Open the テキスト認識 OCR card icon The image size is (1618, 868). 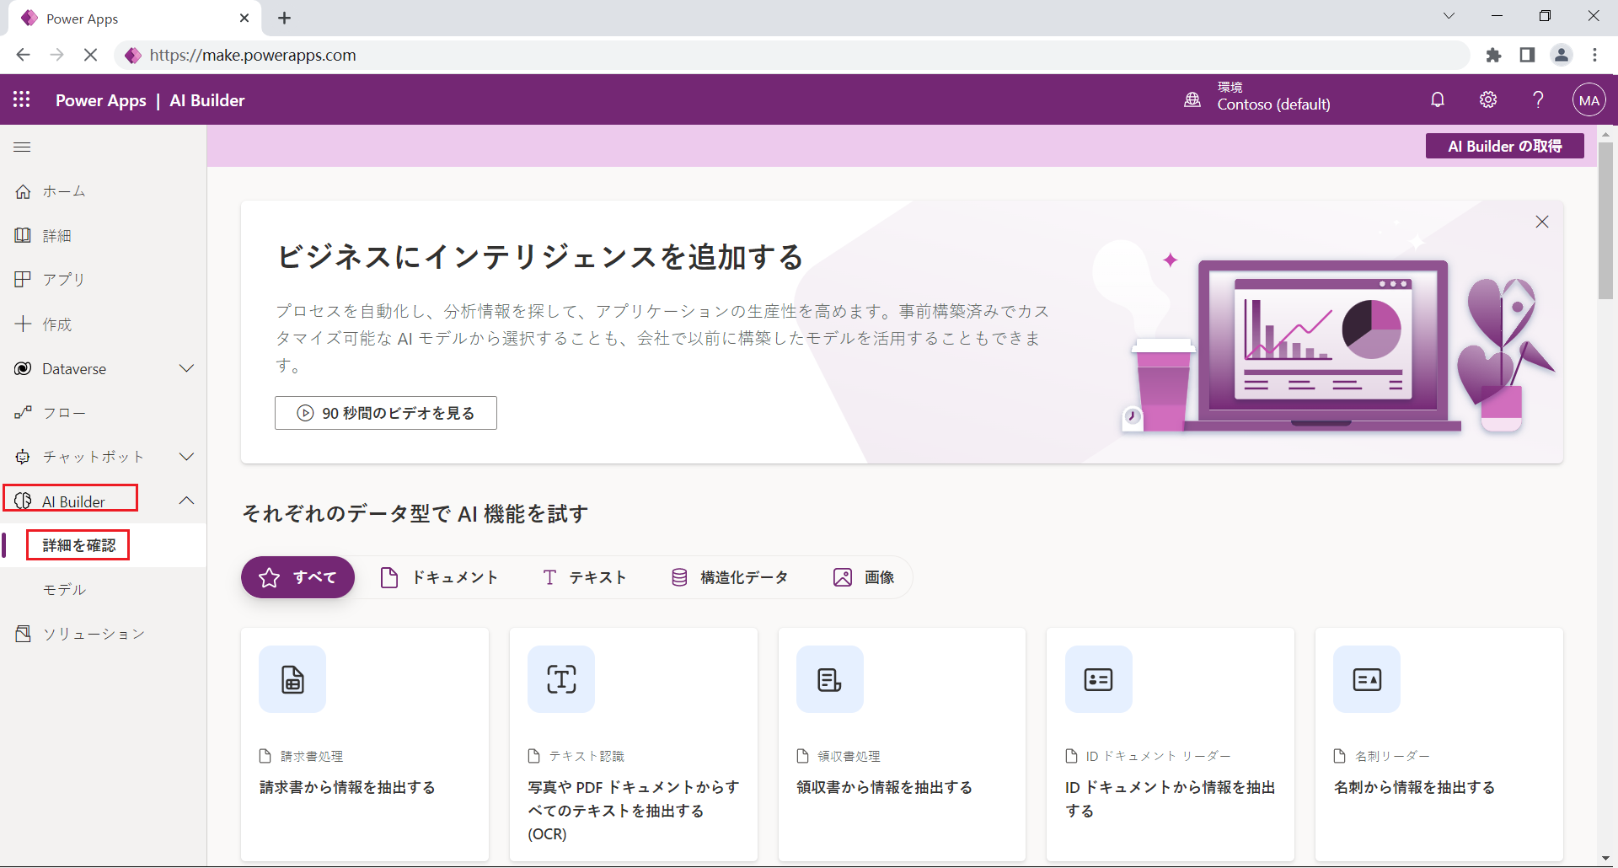tap(561, 679)
